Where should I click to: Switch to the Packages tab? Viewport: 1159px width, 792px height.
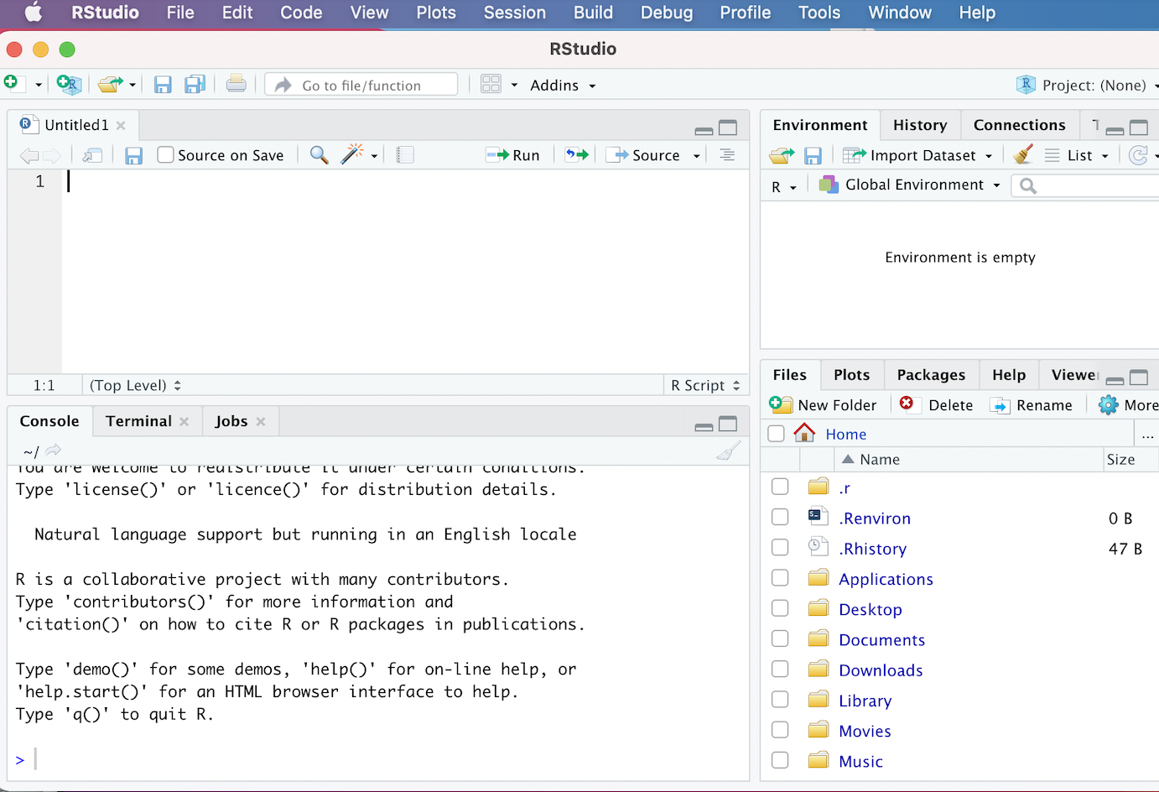930,375
